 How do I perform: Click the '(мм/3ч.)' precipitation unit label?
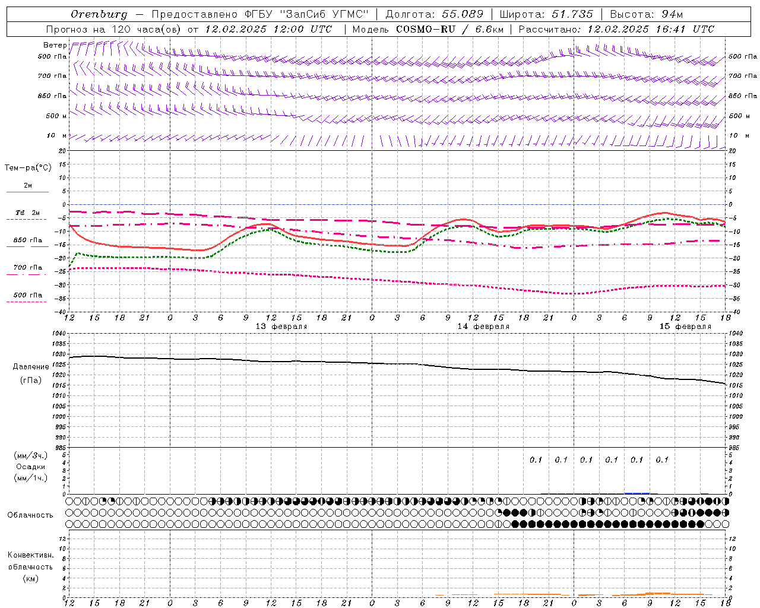click(x=30, y=456)
